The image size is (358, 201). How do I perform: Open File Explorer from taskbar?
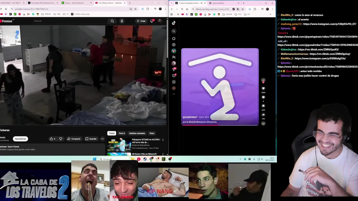(132, 159)
